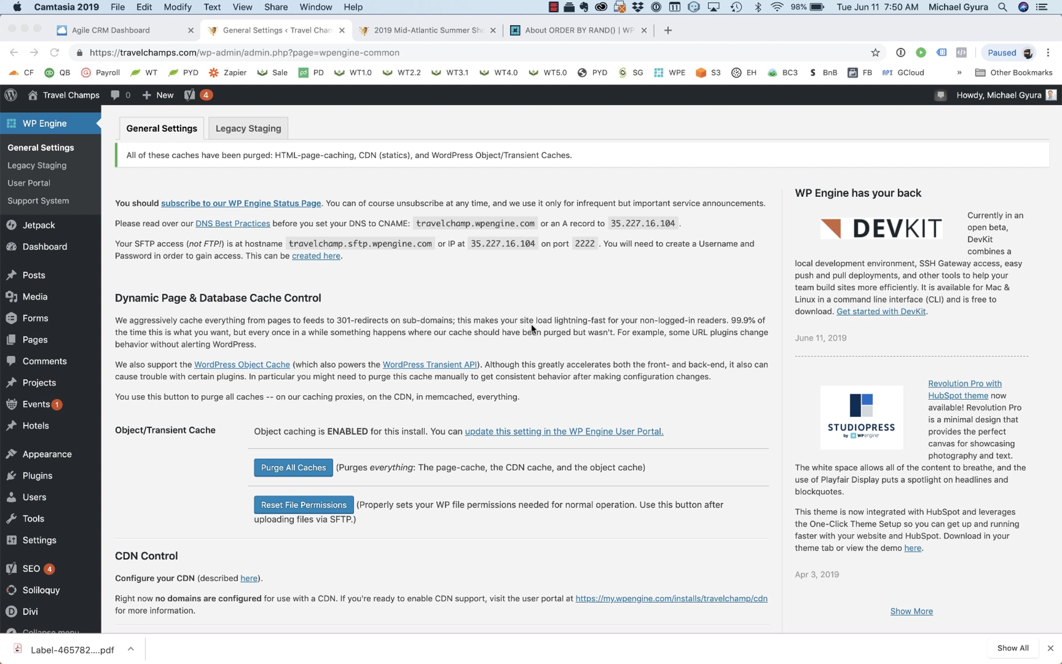Click the browser address bar URL
Screen dimensions: 1062x664
pos(244,53)
